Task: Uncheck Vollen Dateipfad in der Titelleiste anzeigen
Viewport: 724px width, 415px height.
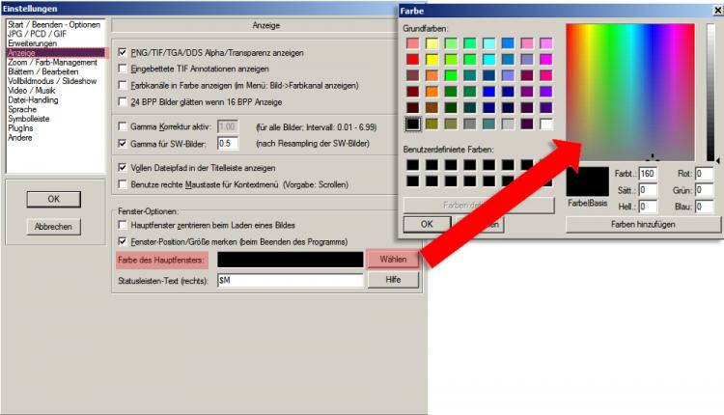Action: pyautogui.click(x=122, y=167)
